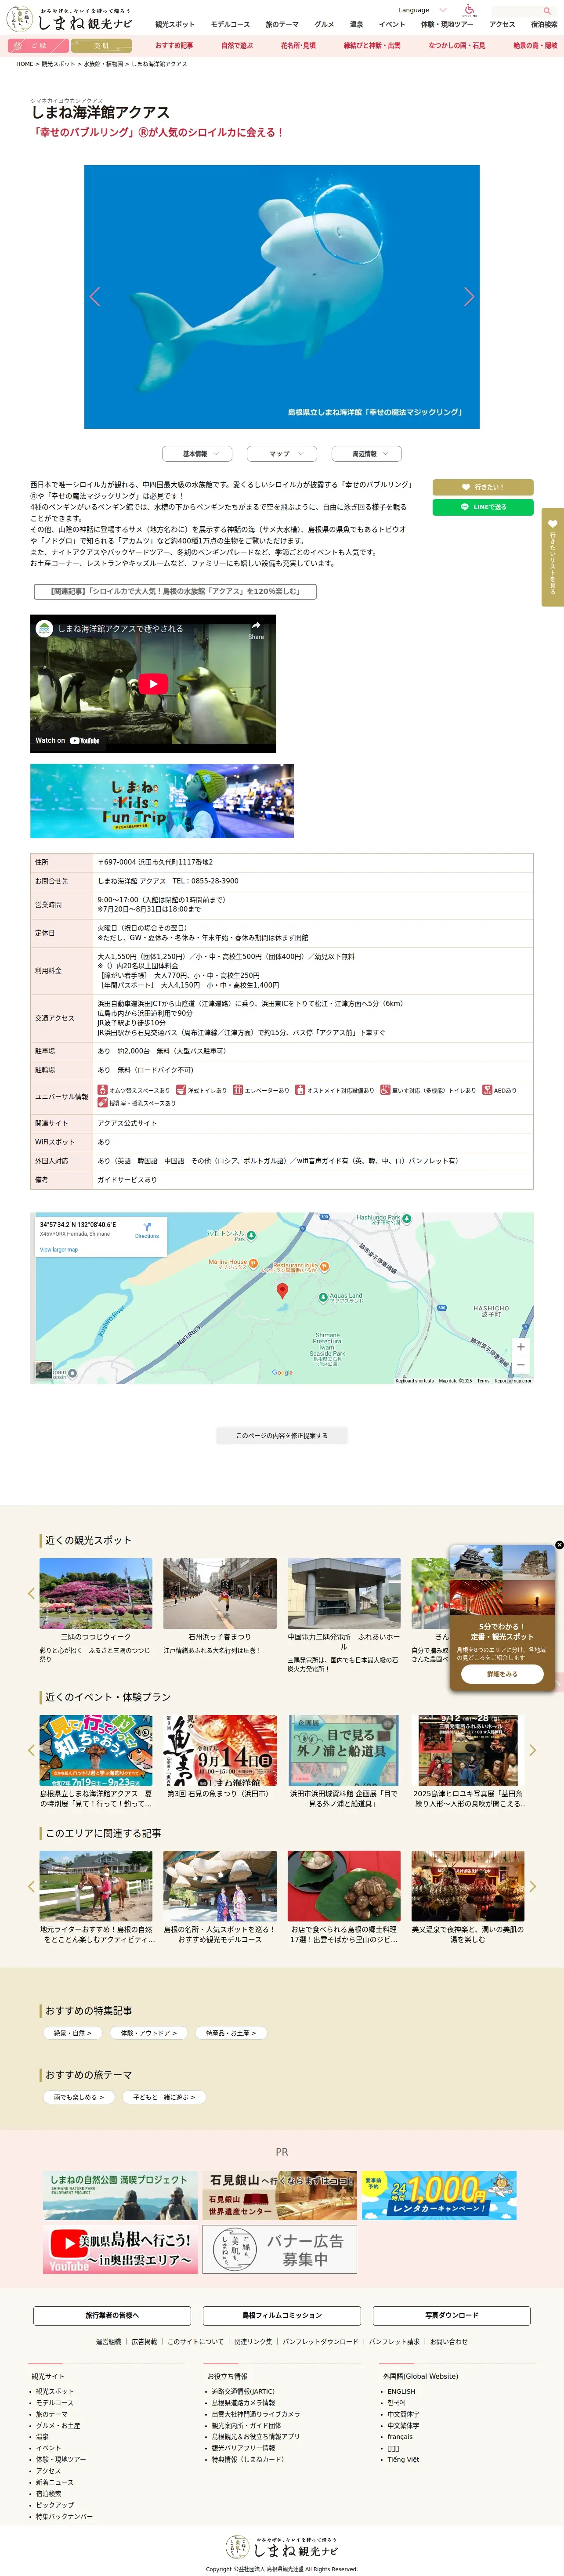Open the 花名所・見頃 sub-navigation link
Screen dimensions: 564x2576
pyautogui.click(x=298, y=45)
